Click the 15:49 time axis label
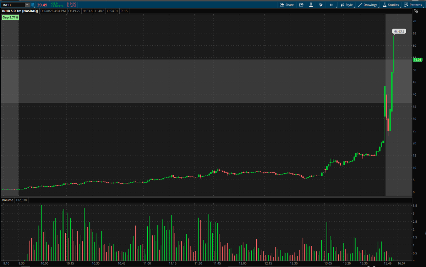Image resolution: width=426 pixels, height=267 pixels. 388,263
